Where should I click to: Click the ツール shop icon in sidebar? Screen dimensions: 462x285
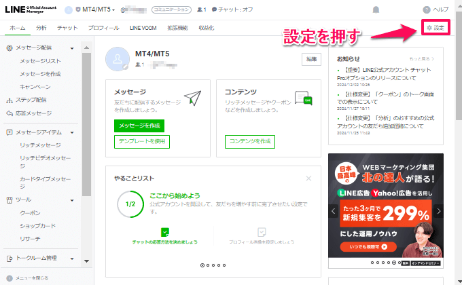click(10, 200)
